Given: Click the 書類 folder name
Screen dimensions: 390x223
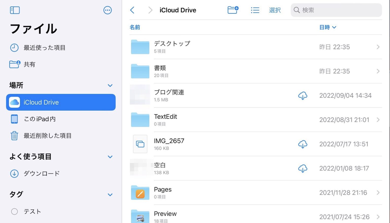Looking at the screenshot, I should point(160,68).
